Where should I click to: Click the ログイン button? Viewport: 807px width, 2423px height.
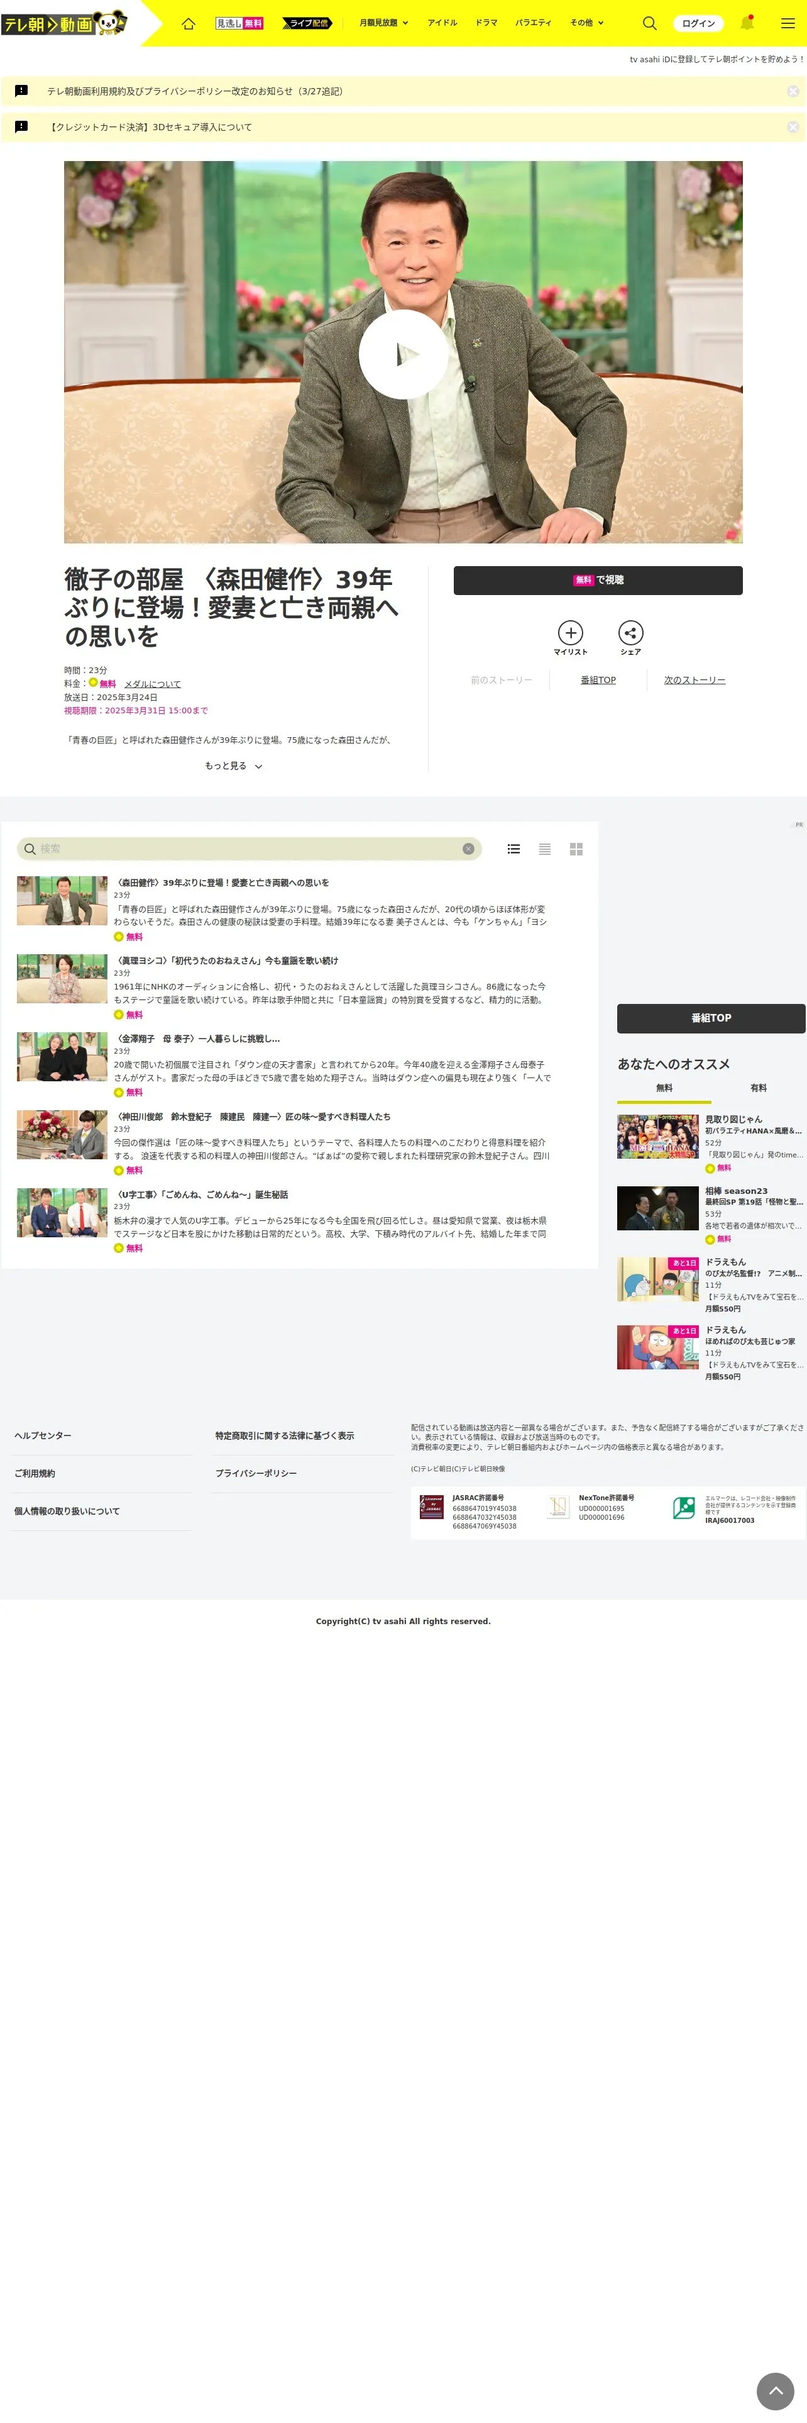pos(698,23)
